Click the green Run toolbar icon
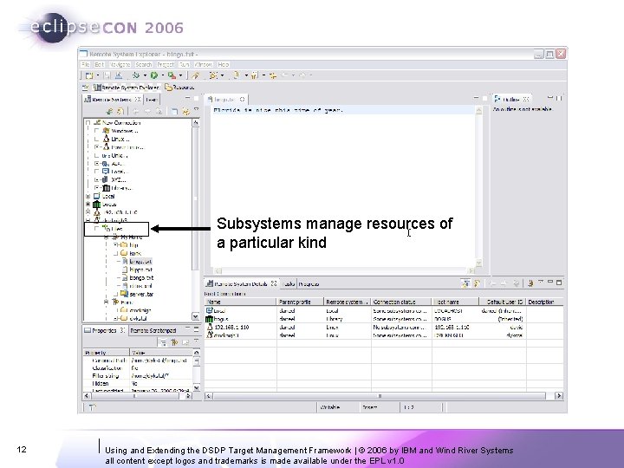 (154, 75)
